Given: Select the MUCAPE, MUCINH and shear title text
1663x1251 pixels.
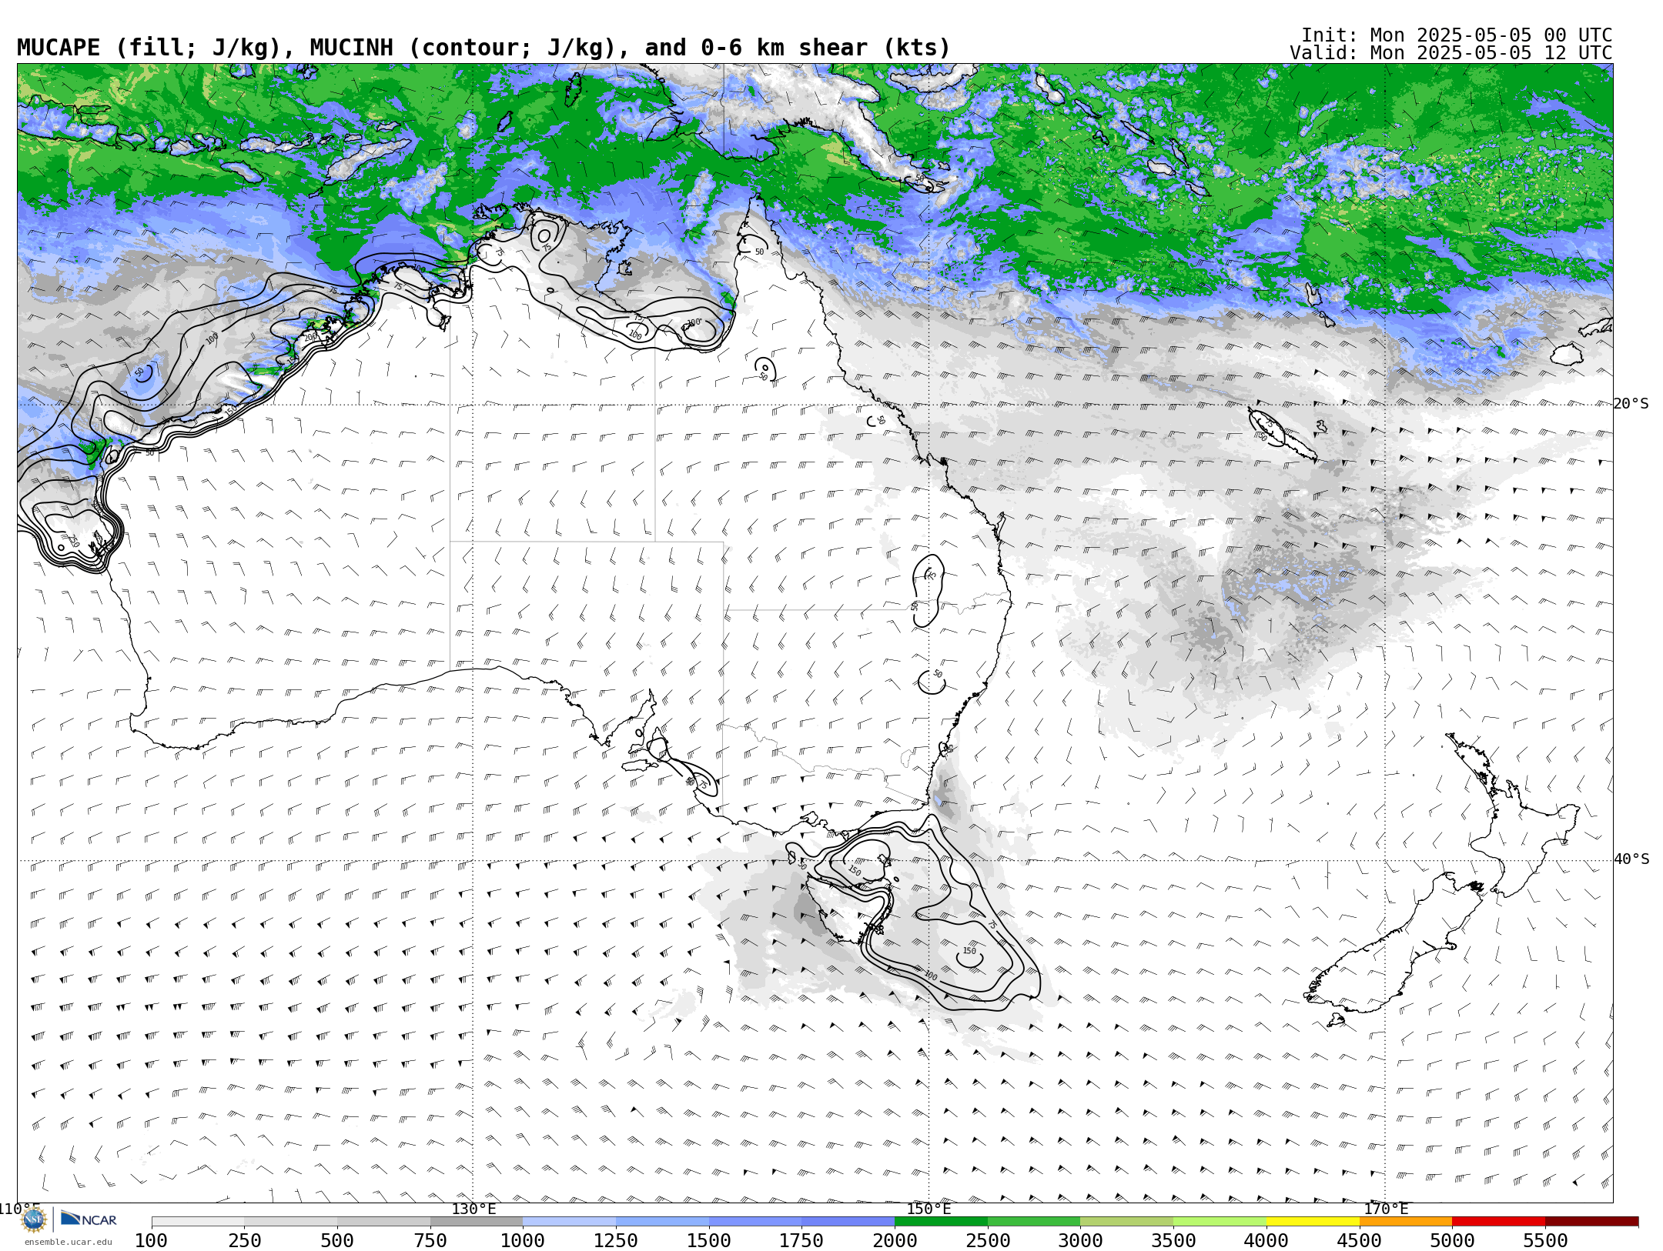Looking at the screenshot, I should 484,48.
